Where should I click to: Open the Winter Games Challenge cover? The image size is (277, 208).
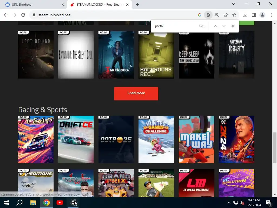(156, 139)
